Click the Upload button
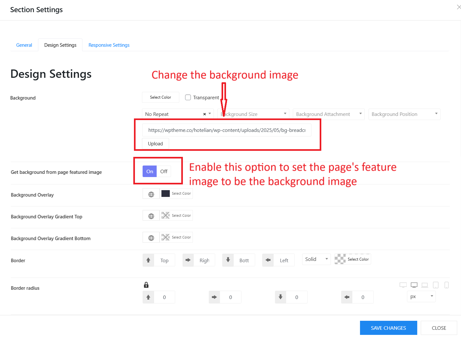The width and height of the screenshot is (461, 340). pos(155,144)
